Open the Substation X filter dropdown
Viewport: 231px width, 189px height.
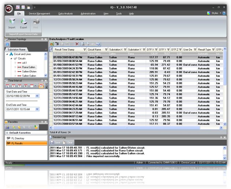coord(125,50)
